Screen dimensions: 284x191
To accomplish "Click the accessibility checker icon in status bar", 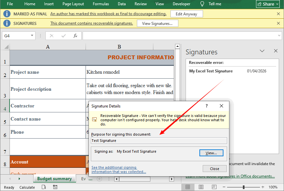I will point(44,187).
